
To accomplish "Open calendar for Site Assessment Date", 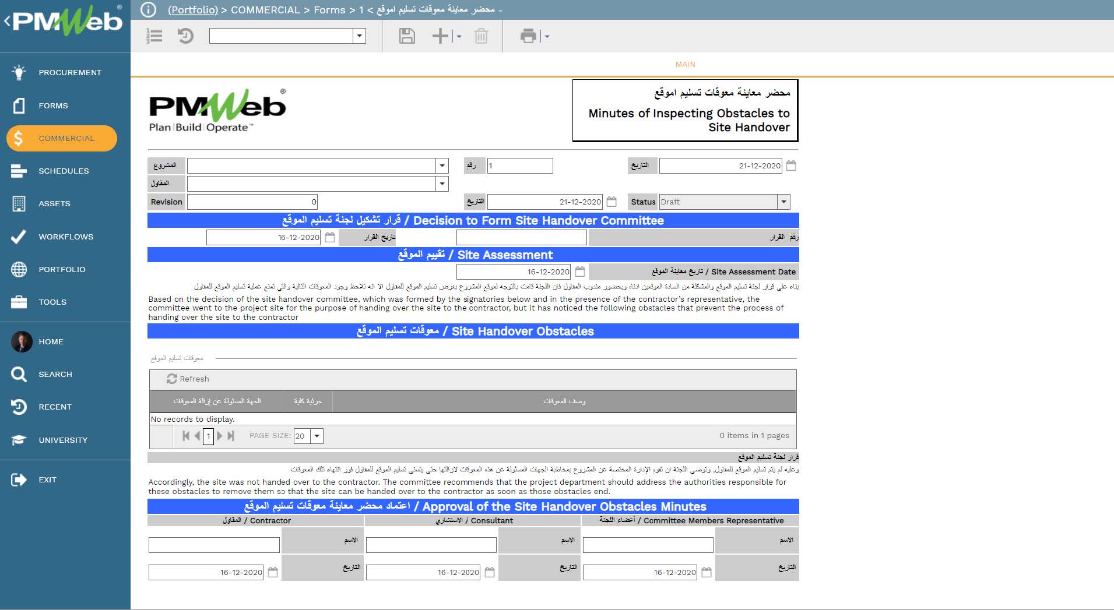I will [580, 271].
